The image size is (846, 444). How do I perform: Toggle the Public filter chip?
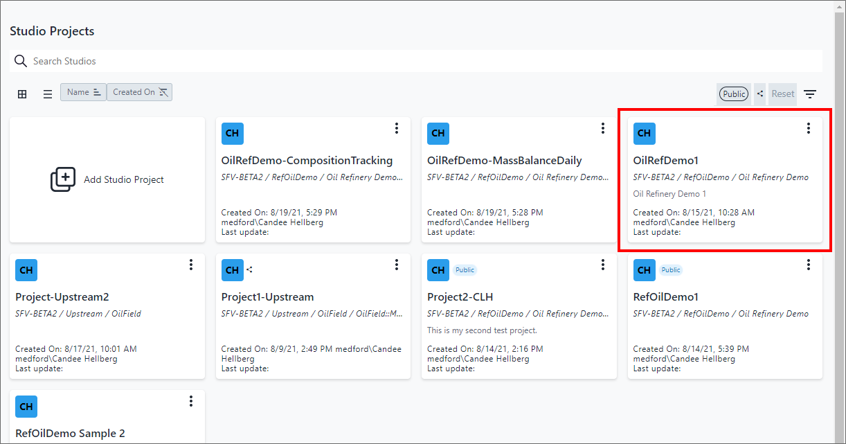pos(734,94)
